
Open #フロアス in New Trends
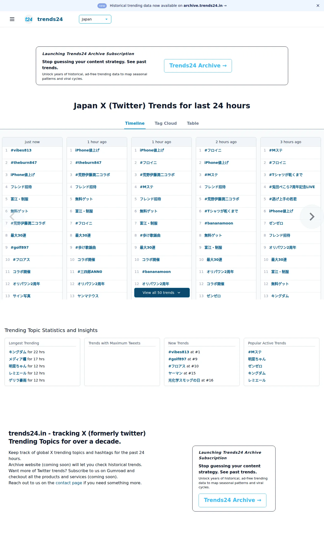coord(177,366)
